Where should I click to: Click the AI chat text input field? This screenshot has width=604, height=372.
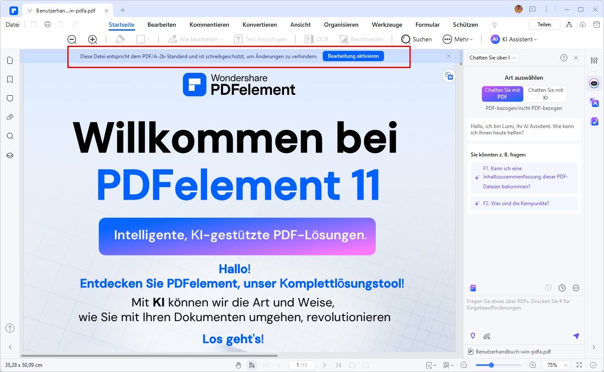tap(524, 313)
